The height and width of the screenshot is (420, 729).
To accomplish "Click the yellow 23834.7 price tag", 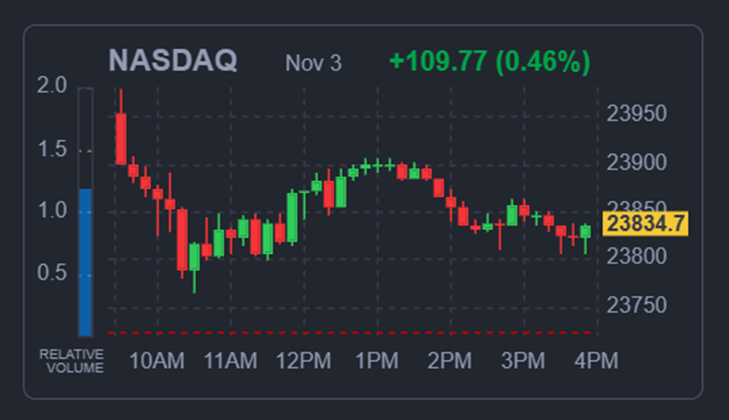I will (646, 223).
